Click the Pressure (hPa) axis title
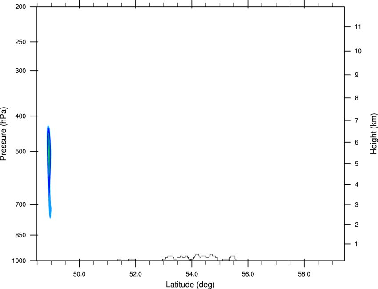Viewport: 378px width, 289px height. [x=4, y=134]
